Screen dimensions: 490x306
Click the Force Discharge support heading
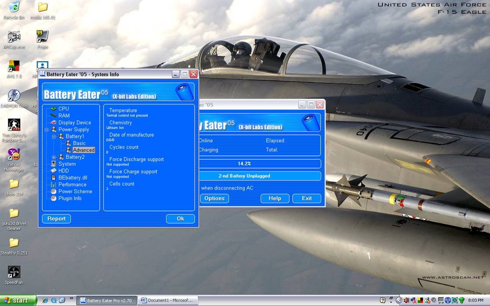pyautogui.click(x=137, y=159)
